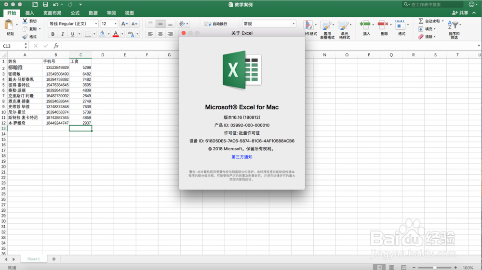The width and height of the screenshot is (482, 270).
Task: Align text right
Action: pyautogui.click(x=170, y=34)
